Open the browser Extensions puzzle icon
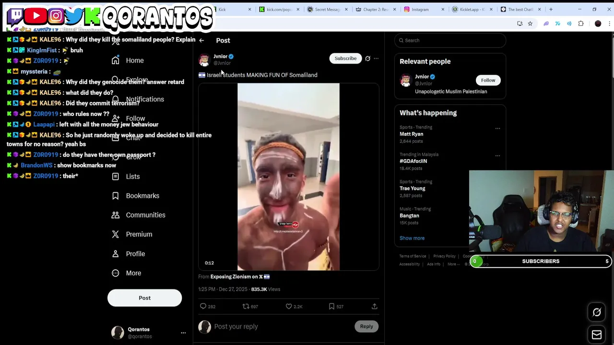 coord(581,23)
